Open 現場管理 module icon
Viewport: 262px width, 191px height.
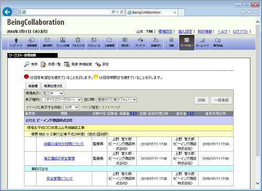[31, 43]
